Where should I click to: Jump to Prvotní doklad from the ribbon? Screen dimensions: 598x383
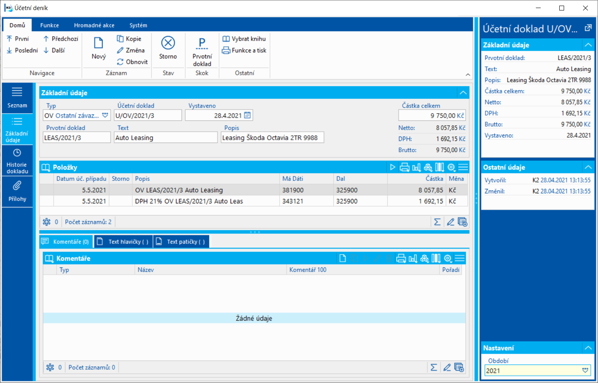(202, 52)
